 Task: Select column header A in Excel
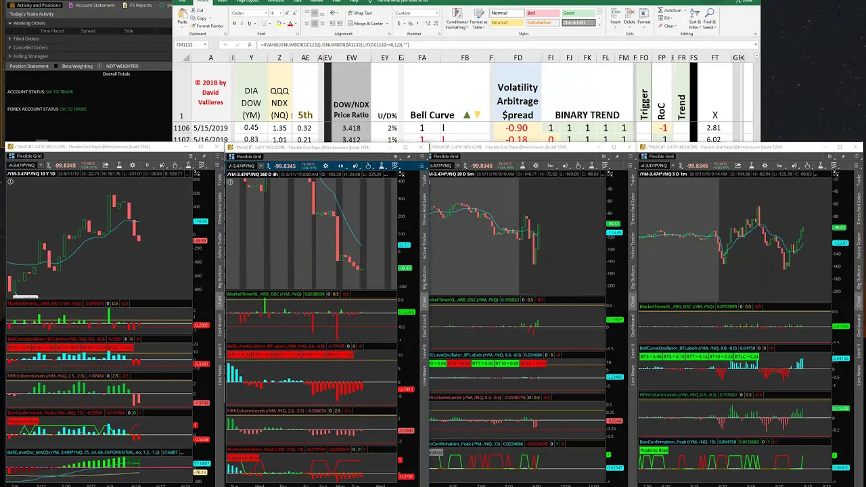pos(210,57)
